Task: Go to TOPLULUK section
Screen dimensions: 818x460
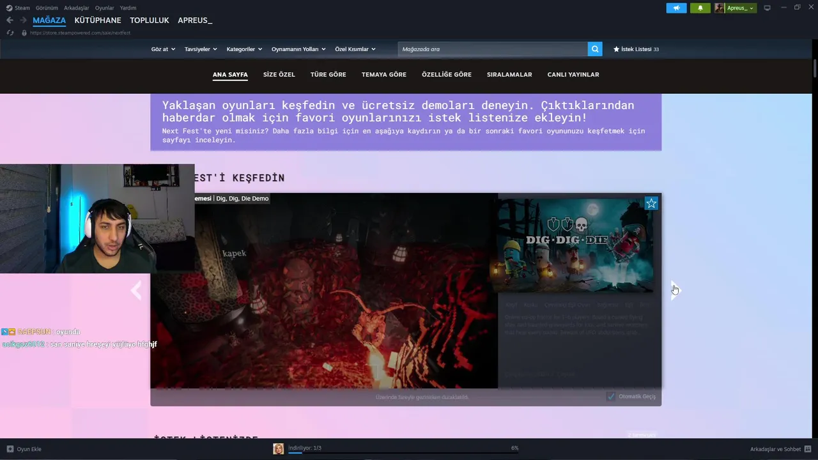Action: point(150,20)
